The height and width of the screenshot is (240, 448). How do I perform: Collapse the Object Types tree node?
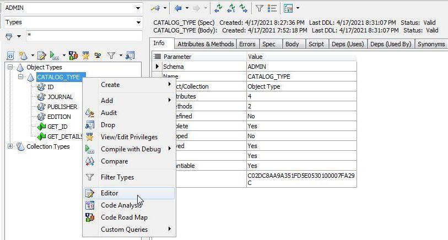(11, 67)
